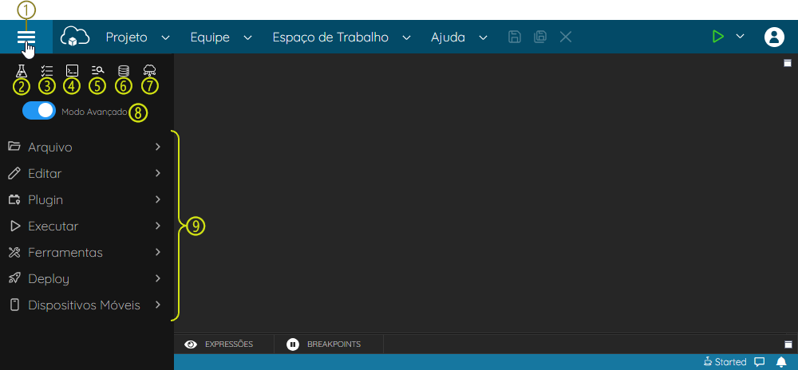Click the Modo Avançado label text
Image resolution: width=798 pixels, height=370 pixels.
point(94,112)
